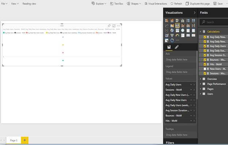Check the New Users - M... field

(205, 69)
